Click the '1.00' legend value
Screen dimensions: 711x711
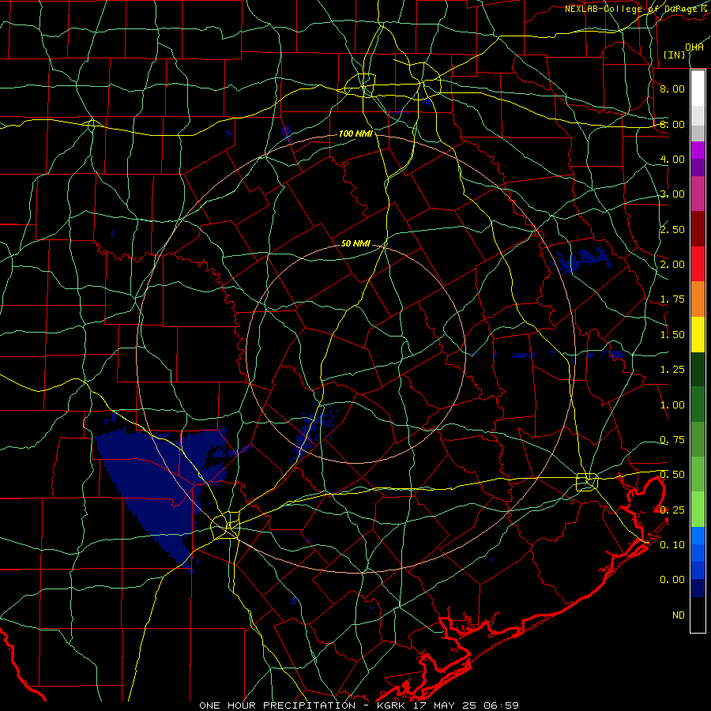click(x=672, y=405)
